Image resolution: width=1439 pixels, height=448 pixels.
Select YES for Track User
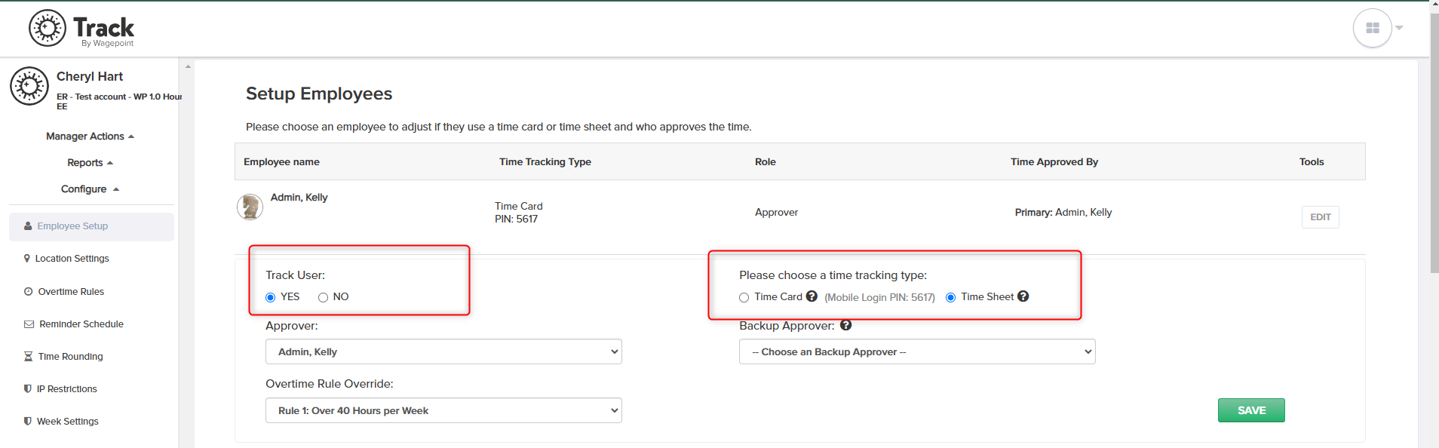[x=271, y=297]
